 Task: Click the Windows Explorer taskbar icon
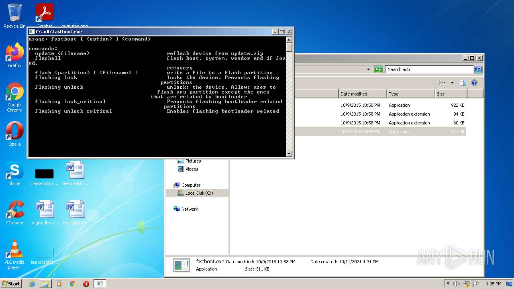[x=45, y=284]
